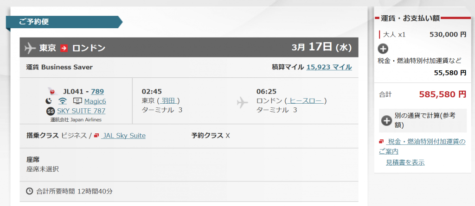
Task: Click the JAL crane logo icon
Action: click(x=51, y=91)
